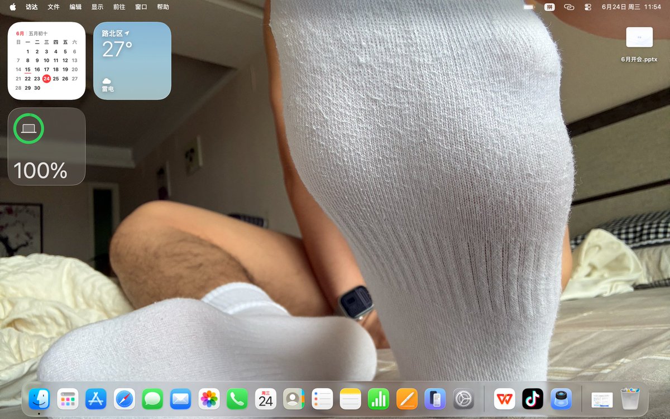Click the battery widget showing 100%
Screen dimensions: 670x419
[46, 146]
